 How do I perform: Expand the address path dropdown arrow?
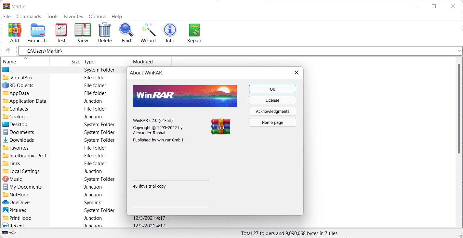(x=459, y=51)
